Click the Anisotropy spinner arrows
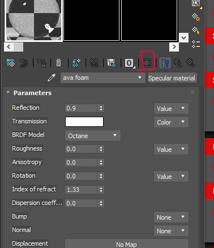The width and height of the screenshot is (214, 248). 101,163
